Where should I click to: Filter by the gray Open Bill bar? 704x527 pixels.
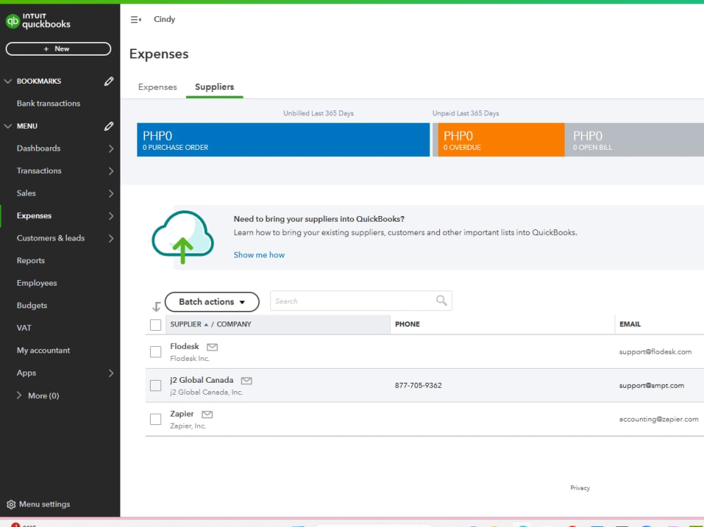(x=634, y=139)
